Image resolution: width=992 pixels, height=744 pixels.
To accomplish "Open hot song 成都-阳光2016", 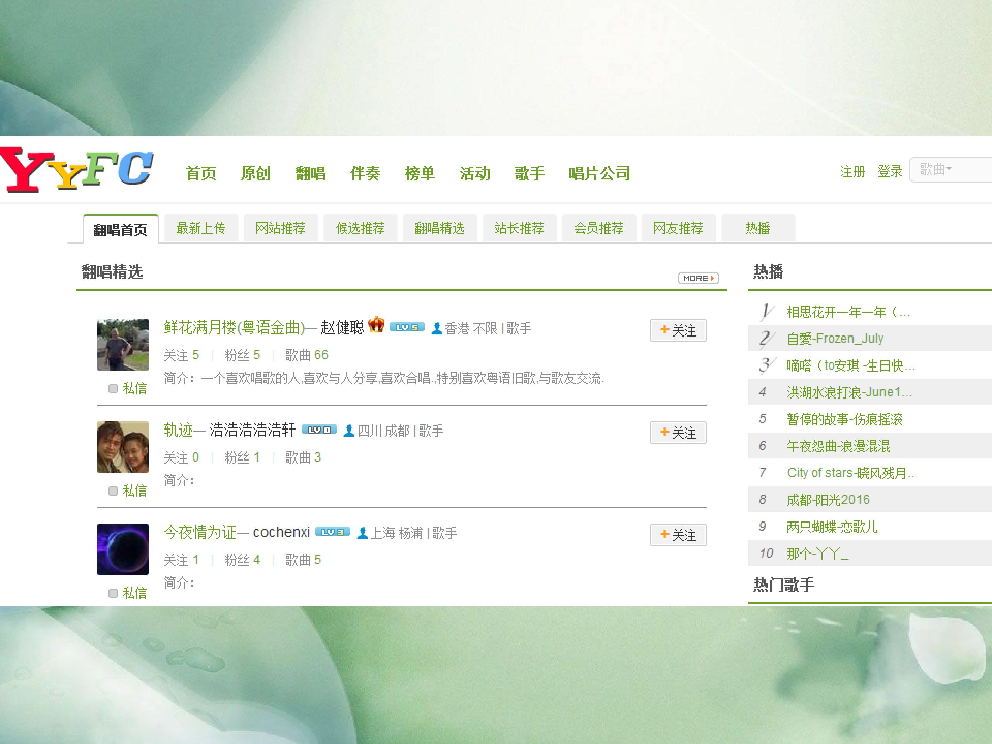I will [828, 499].
